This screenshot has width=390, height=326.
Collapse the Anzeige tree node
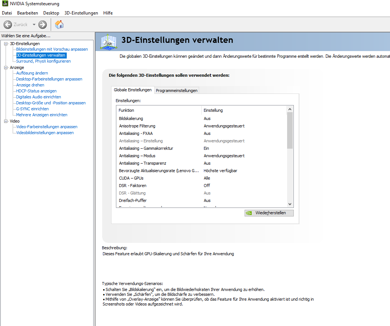coord(6,67)
